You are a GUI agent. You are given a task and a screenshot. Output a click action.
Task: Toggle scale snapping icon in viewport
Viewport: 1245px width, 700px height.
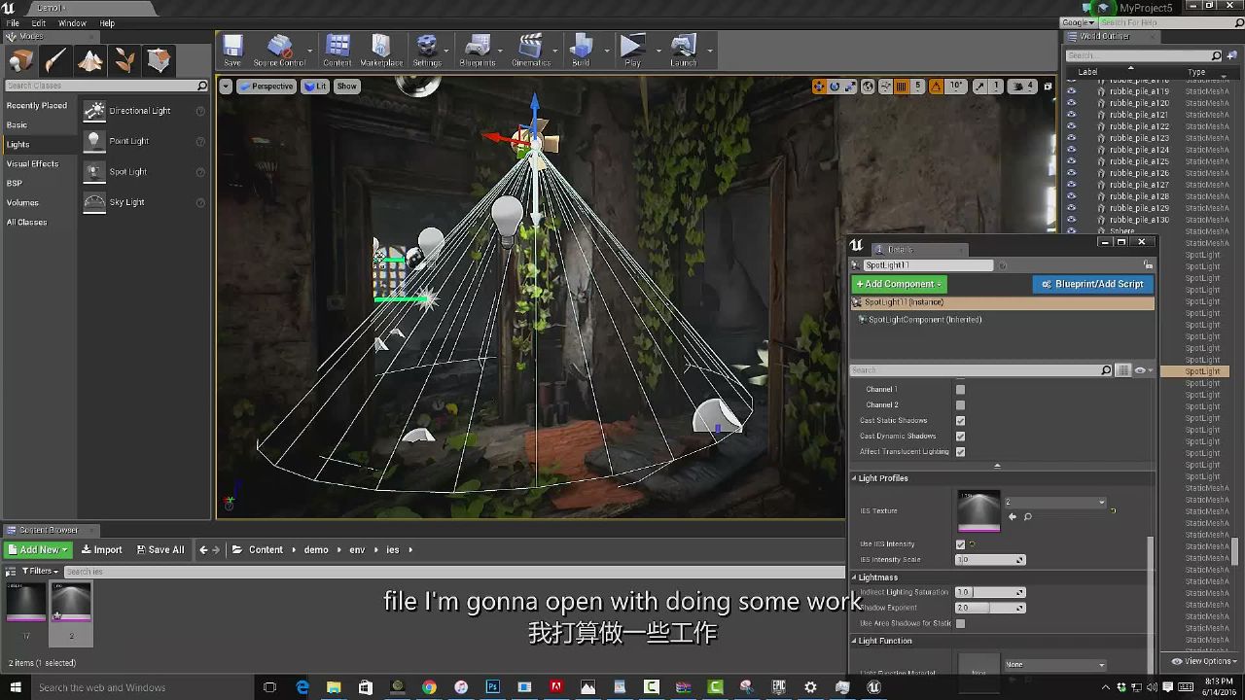click(980, 87)
